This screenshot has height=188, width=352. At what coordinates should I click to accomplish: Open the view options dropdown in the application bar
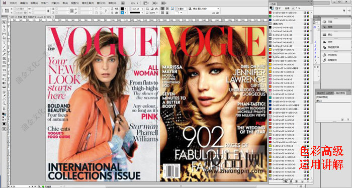click(x=146, y=3)
